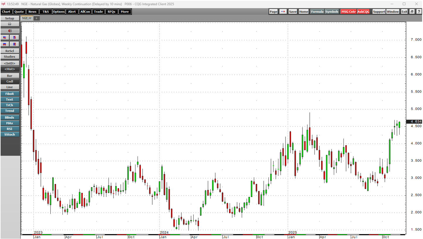Click the crossed vertical arrows icon
Viewport: 423px width, 239px height.
click(14, 44)
